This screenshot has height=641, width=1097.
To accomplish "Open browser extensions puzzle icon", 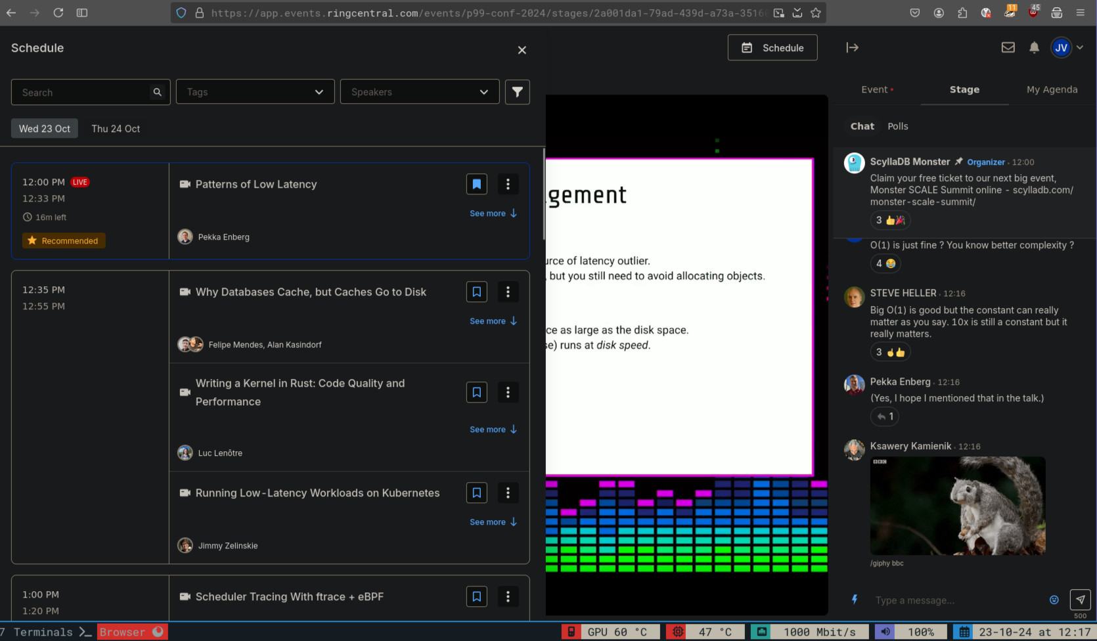I will pyautogui.click(x=962, y=12).
